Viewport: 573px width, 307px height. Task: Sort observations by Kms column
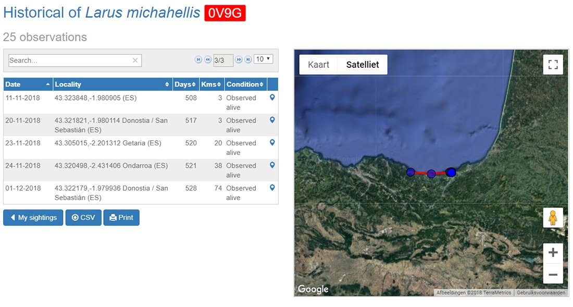(x=211, y=84)
